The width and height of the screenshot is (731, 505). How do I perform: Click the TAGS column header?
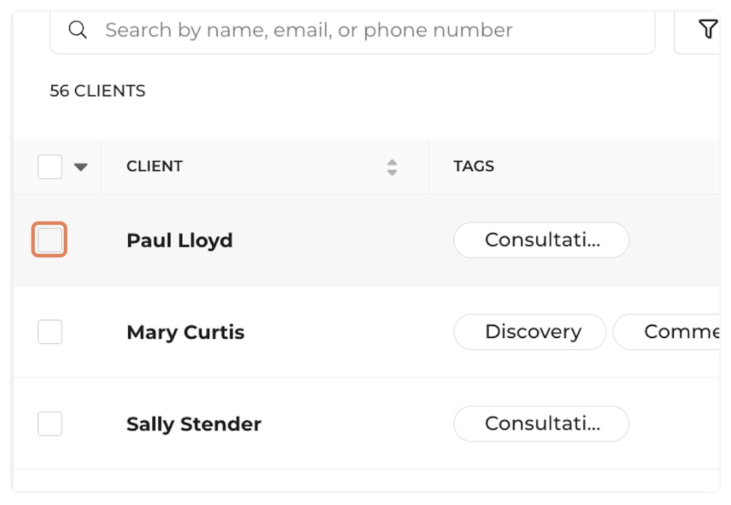(x=474, y=167)
